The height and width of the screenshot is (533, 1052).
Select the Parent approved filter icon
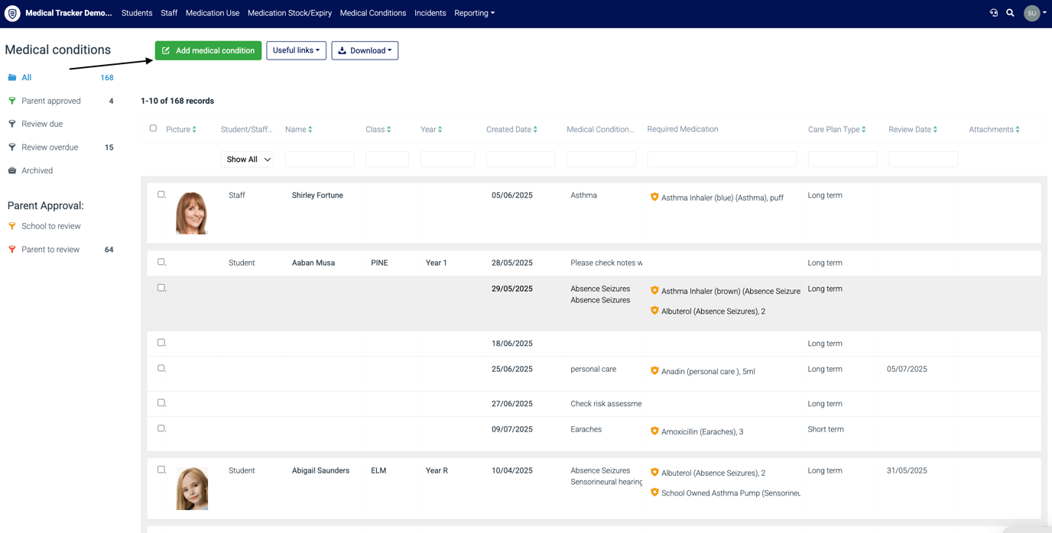click(x=12, y=101)
